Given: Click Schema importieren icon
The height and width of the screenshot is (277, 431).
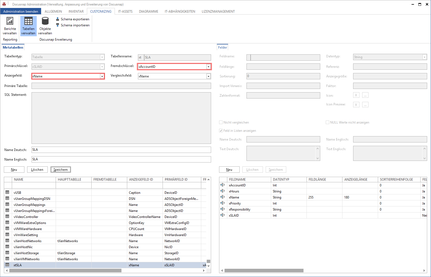Looking at the screenshot, I should (58, 25).
